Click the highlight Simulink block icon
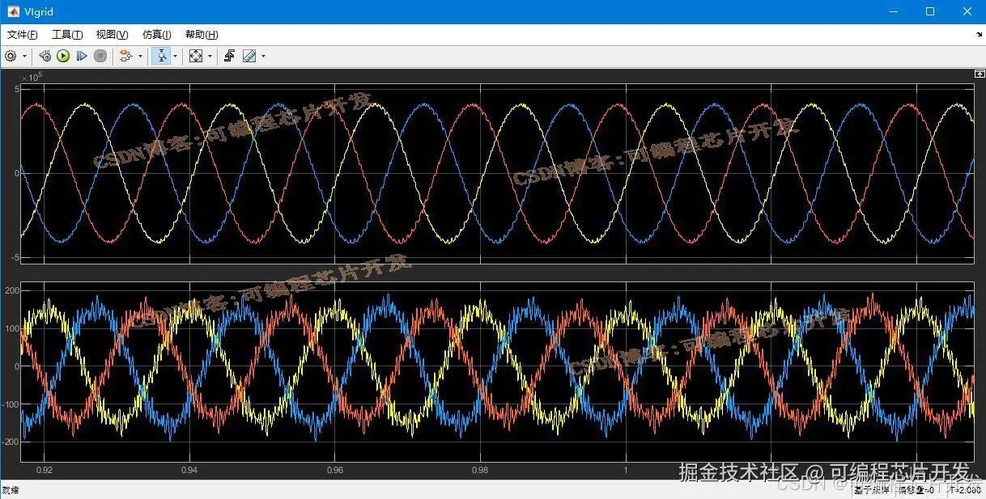This screenshot has width=986, height=499. coord(125,56)
